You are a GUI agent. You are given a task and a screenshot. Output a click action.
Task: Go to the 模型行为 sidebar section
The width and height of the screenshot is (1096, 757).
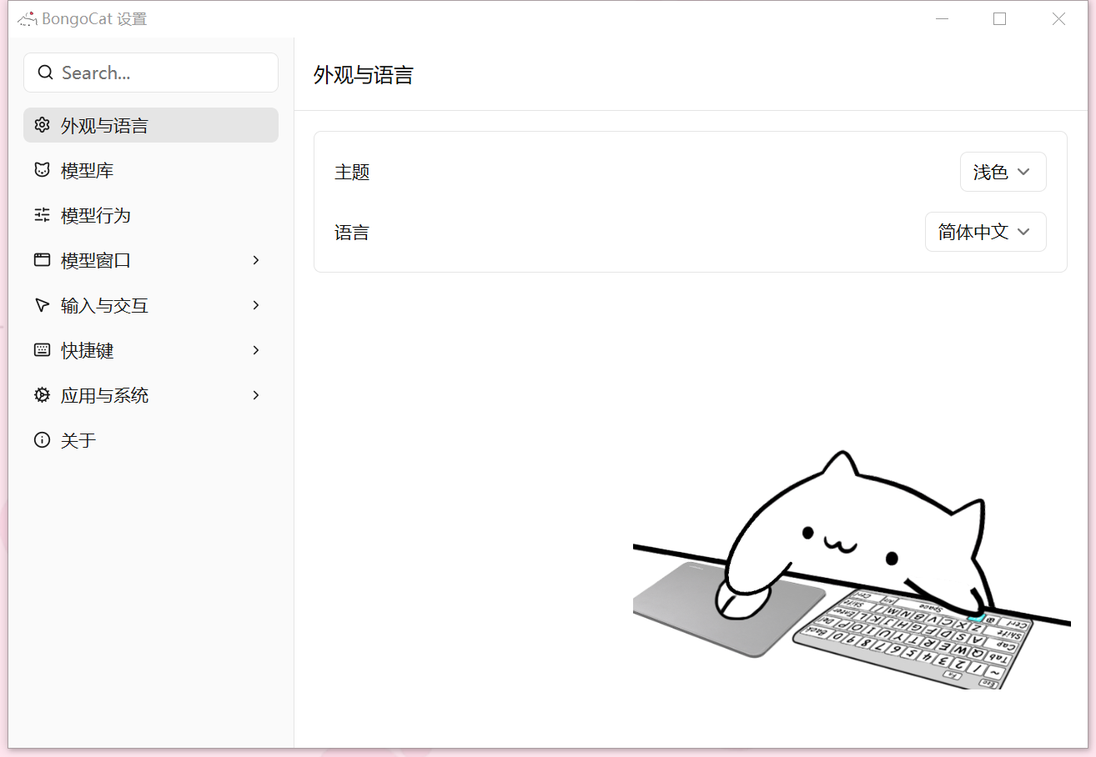(151, 215)
